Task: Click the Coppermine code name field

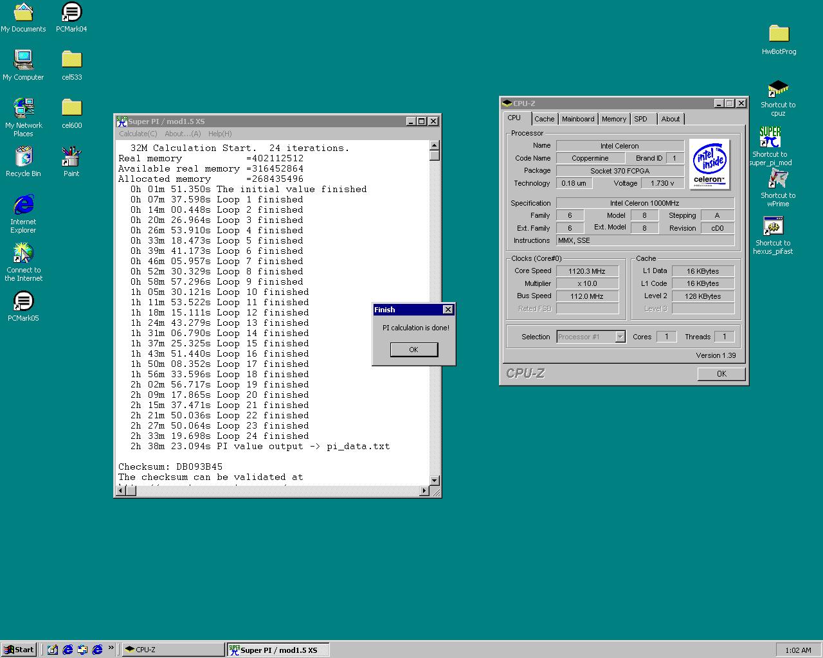Action: pyautogui.click(x=590, y=158)
